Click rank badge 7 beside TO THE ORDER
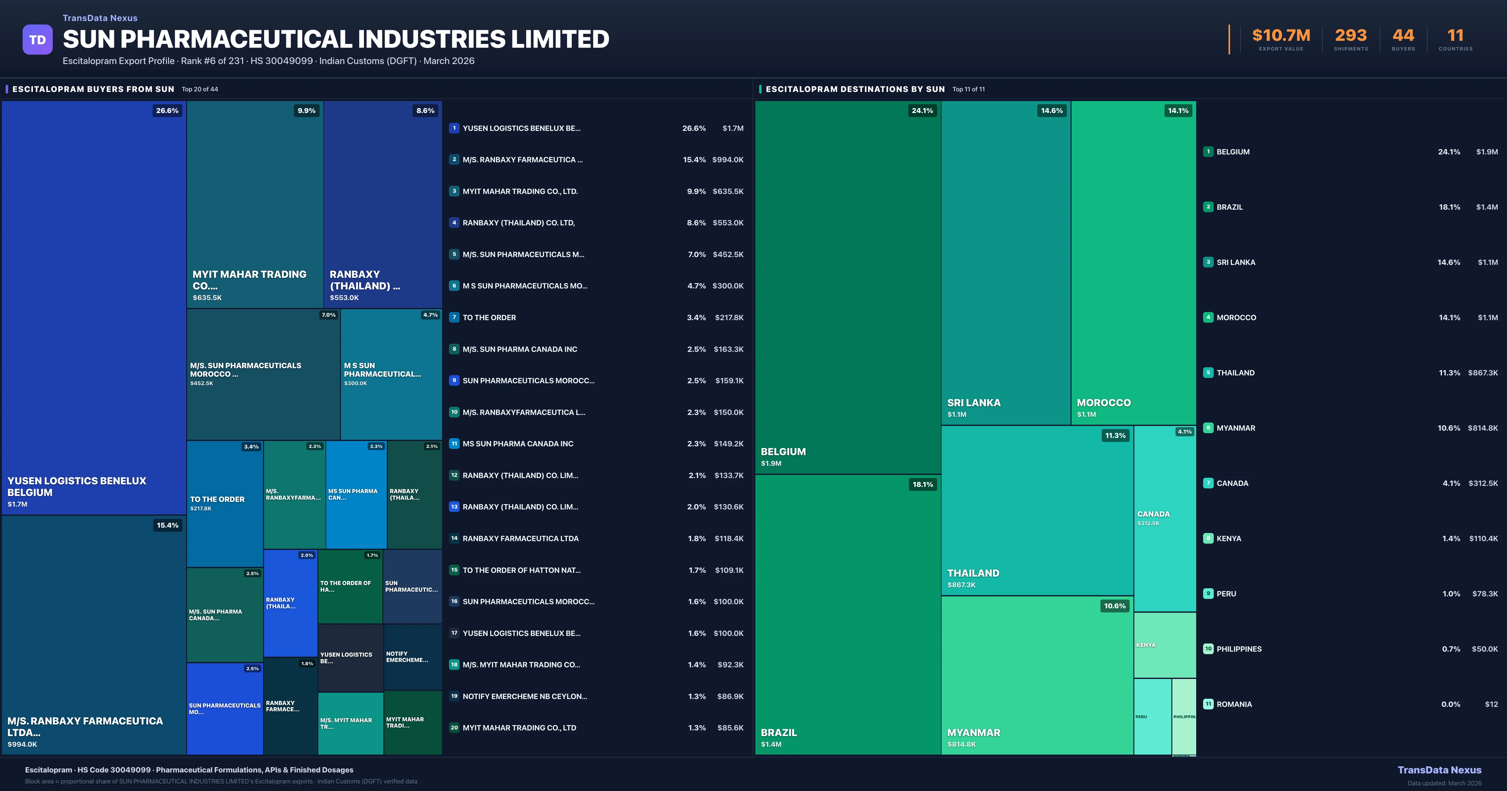The image size is (1507, 791). [x=454, y=318]
